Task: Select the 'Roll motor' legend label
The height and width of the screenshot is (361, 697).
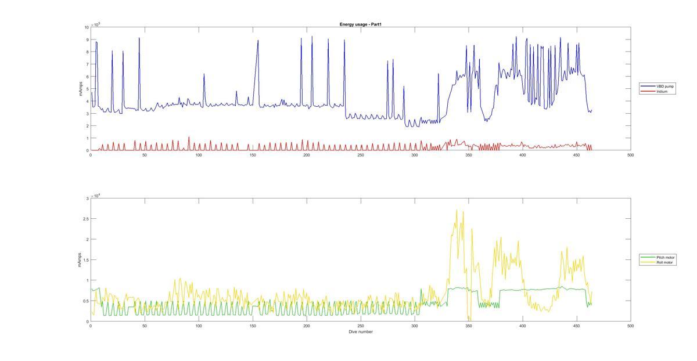Action: pyautogui.click(x=664, y=262)
